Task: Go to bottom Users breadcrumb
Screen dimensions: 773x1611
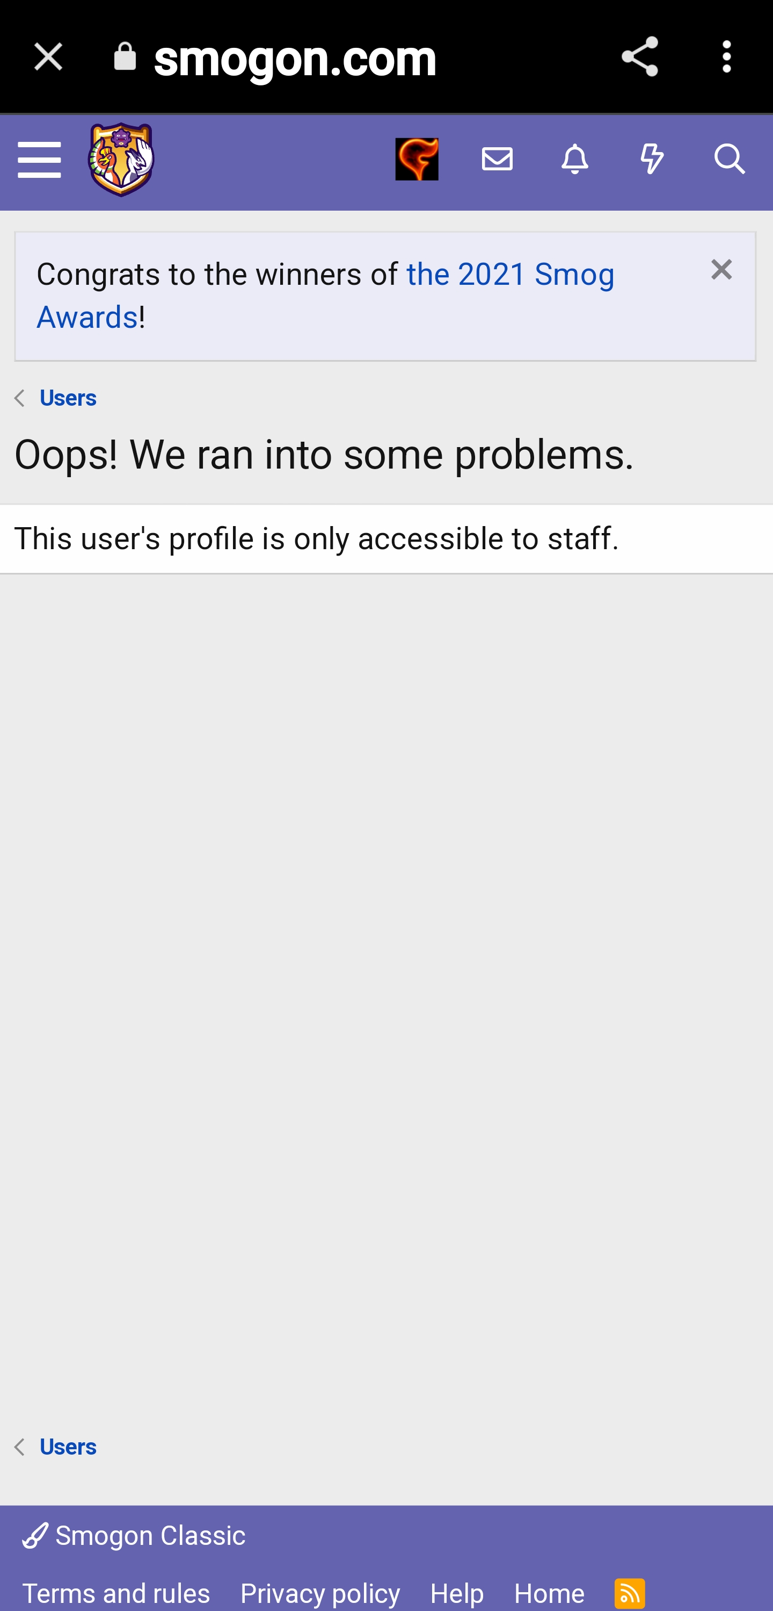Action: (x=68, y=1447)
